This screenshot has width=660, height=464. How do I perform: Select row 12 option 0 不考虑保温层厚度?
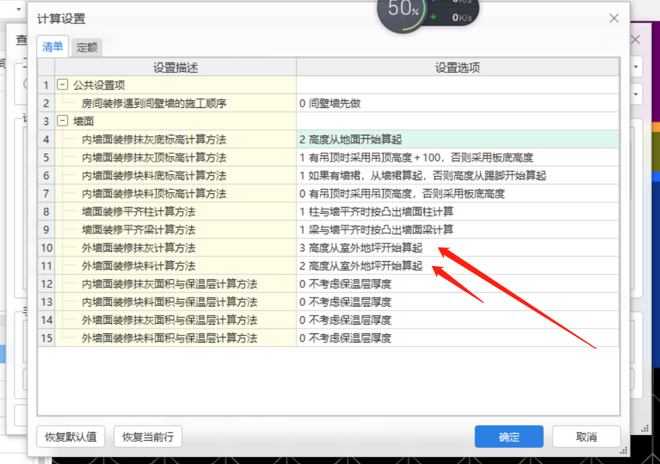[458, 284]
